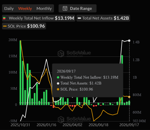This screenshot has height=130, width=150.
Task: Click the 600M right axis label
Action: pos(137,113)
